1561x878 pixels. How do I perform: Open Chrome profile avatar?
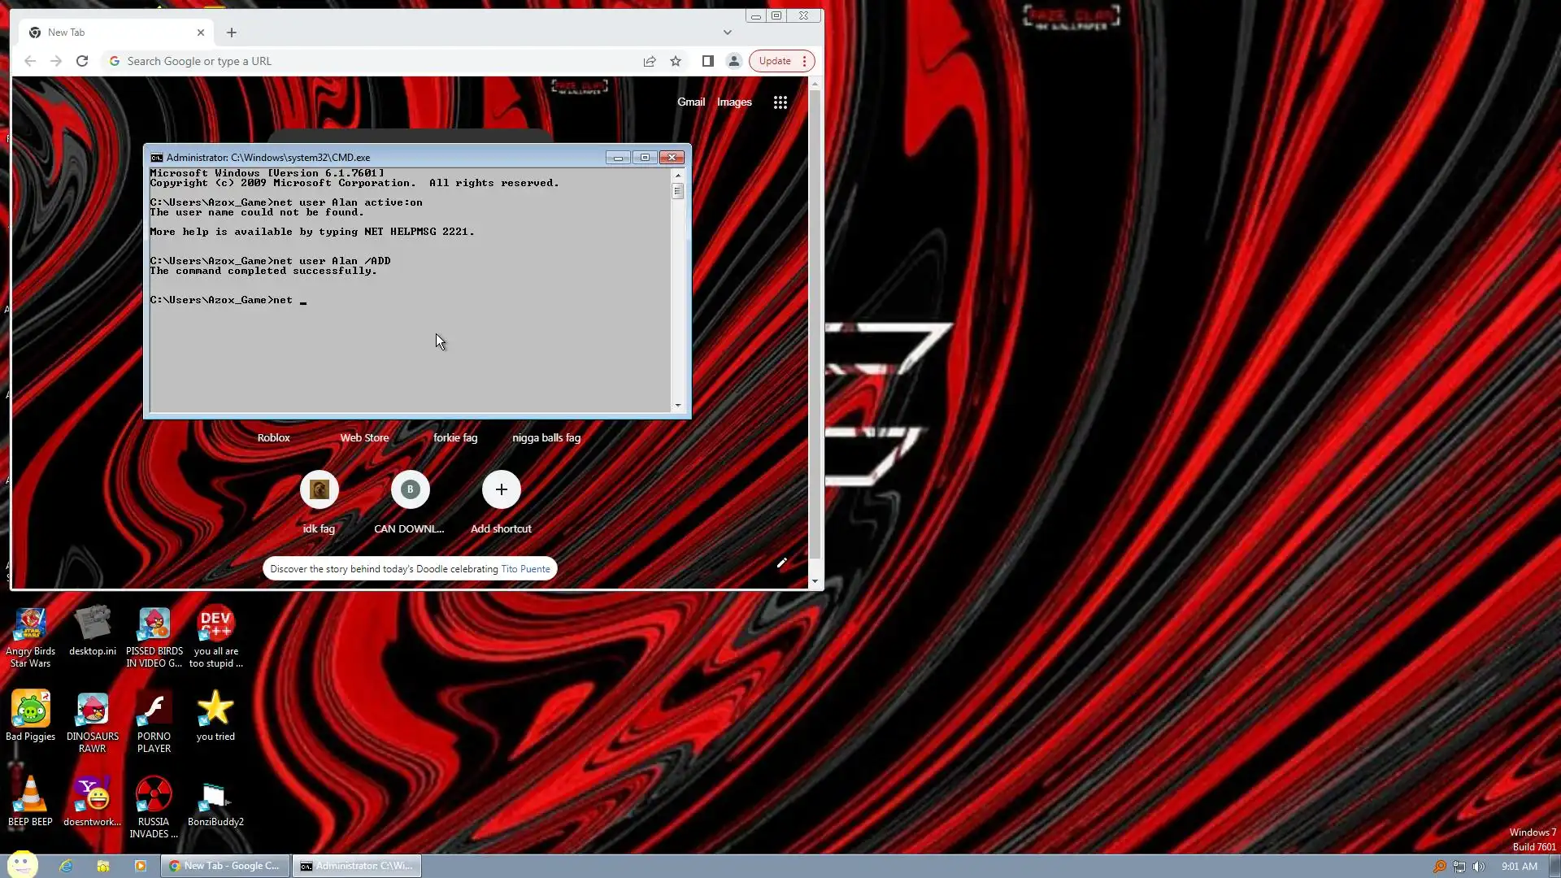733,61
